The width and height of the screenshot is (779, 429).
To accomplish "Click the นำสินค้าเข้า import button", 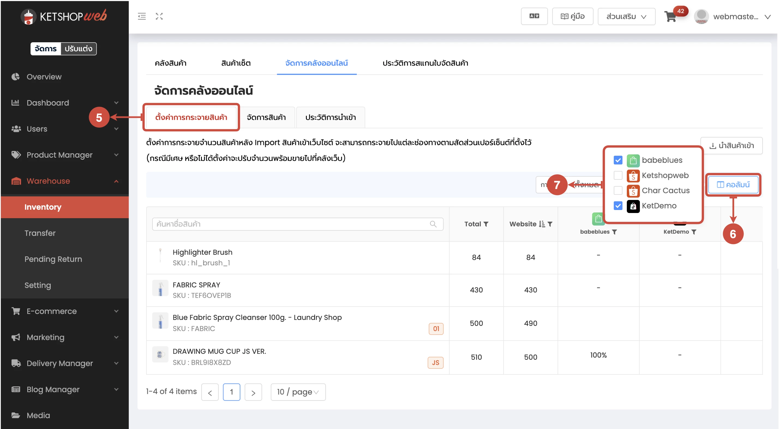I will [731, 146].
